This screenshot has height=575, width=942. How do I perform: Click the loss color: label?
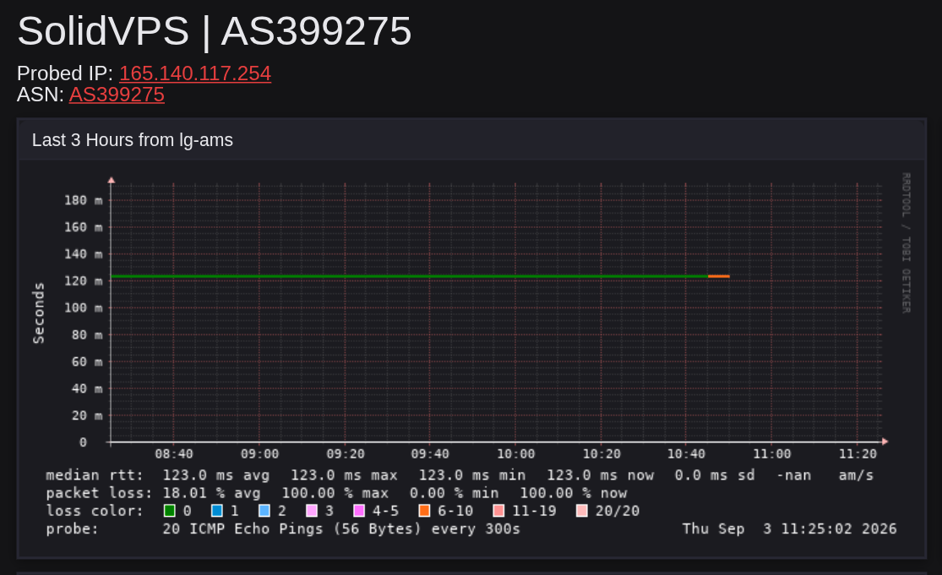95,511
